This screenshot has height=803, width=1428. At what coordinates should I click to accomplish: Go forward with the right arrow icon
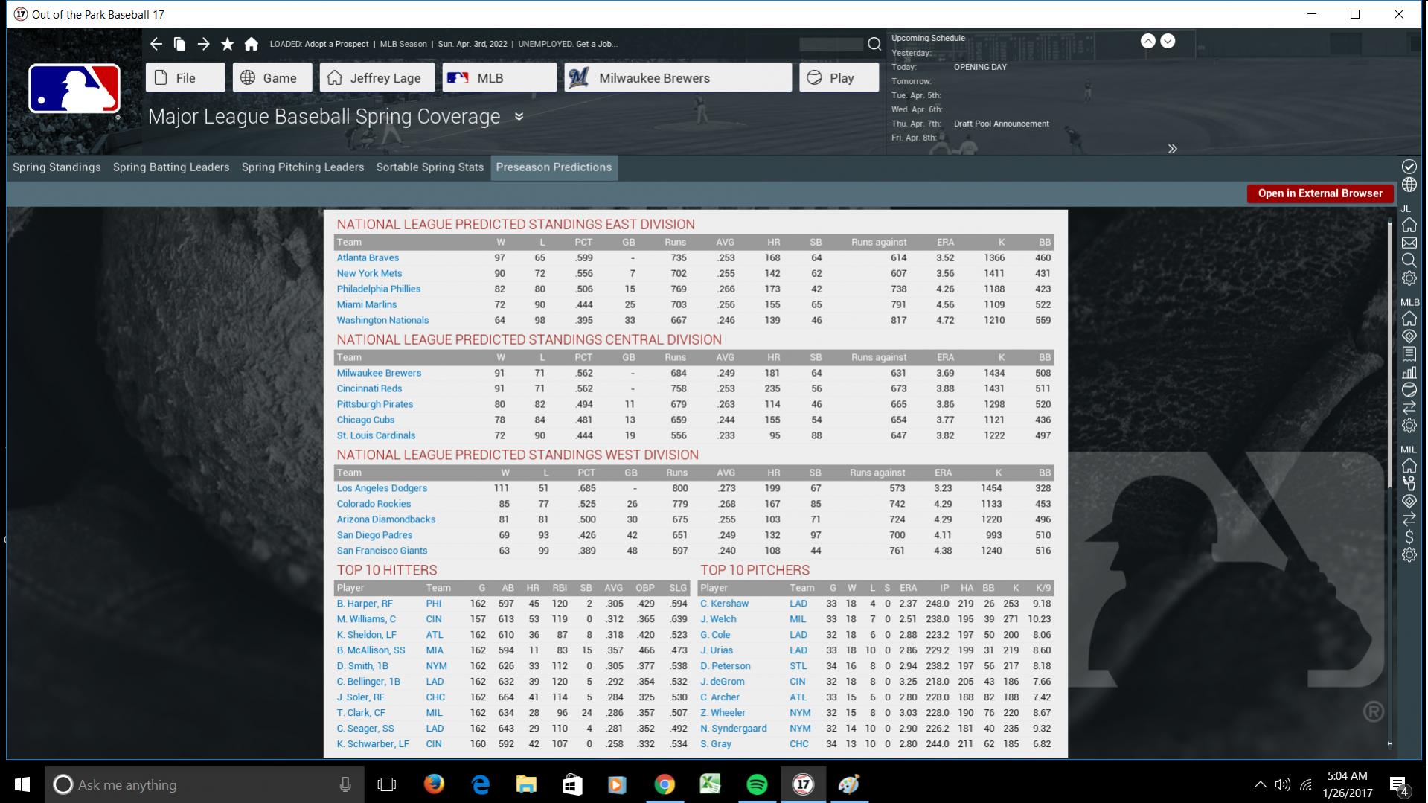(203, 44)
